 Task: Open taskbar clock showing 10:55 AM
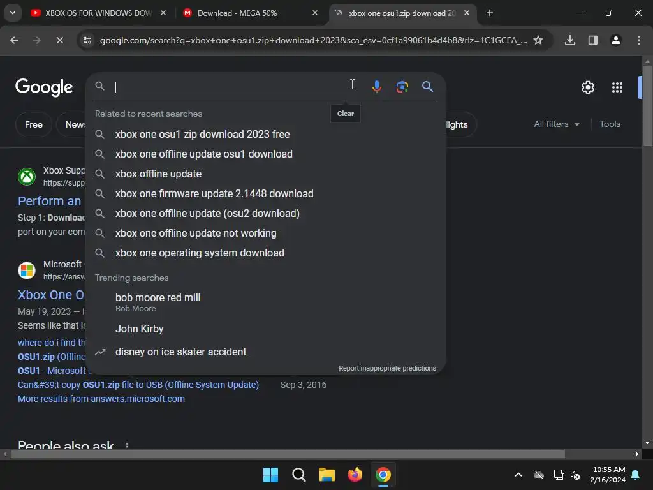point(608,475)
